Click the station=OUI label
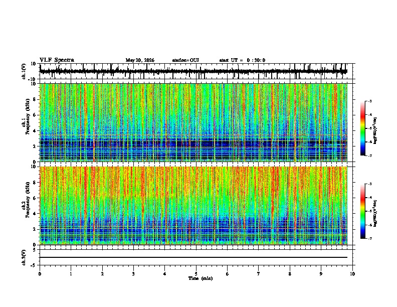The image size is (397, 307). [185, 60]
